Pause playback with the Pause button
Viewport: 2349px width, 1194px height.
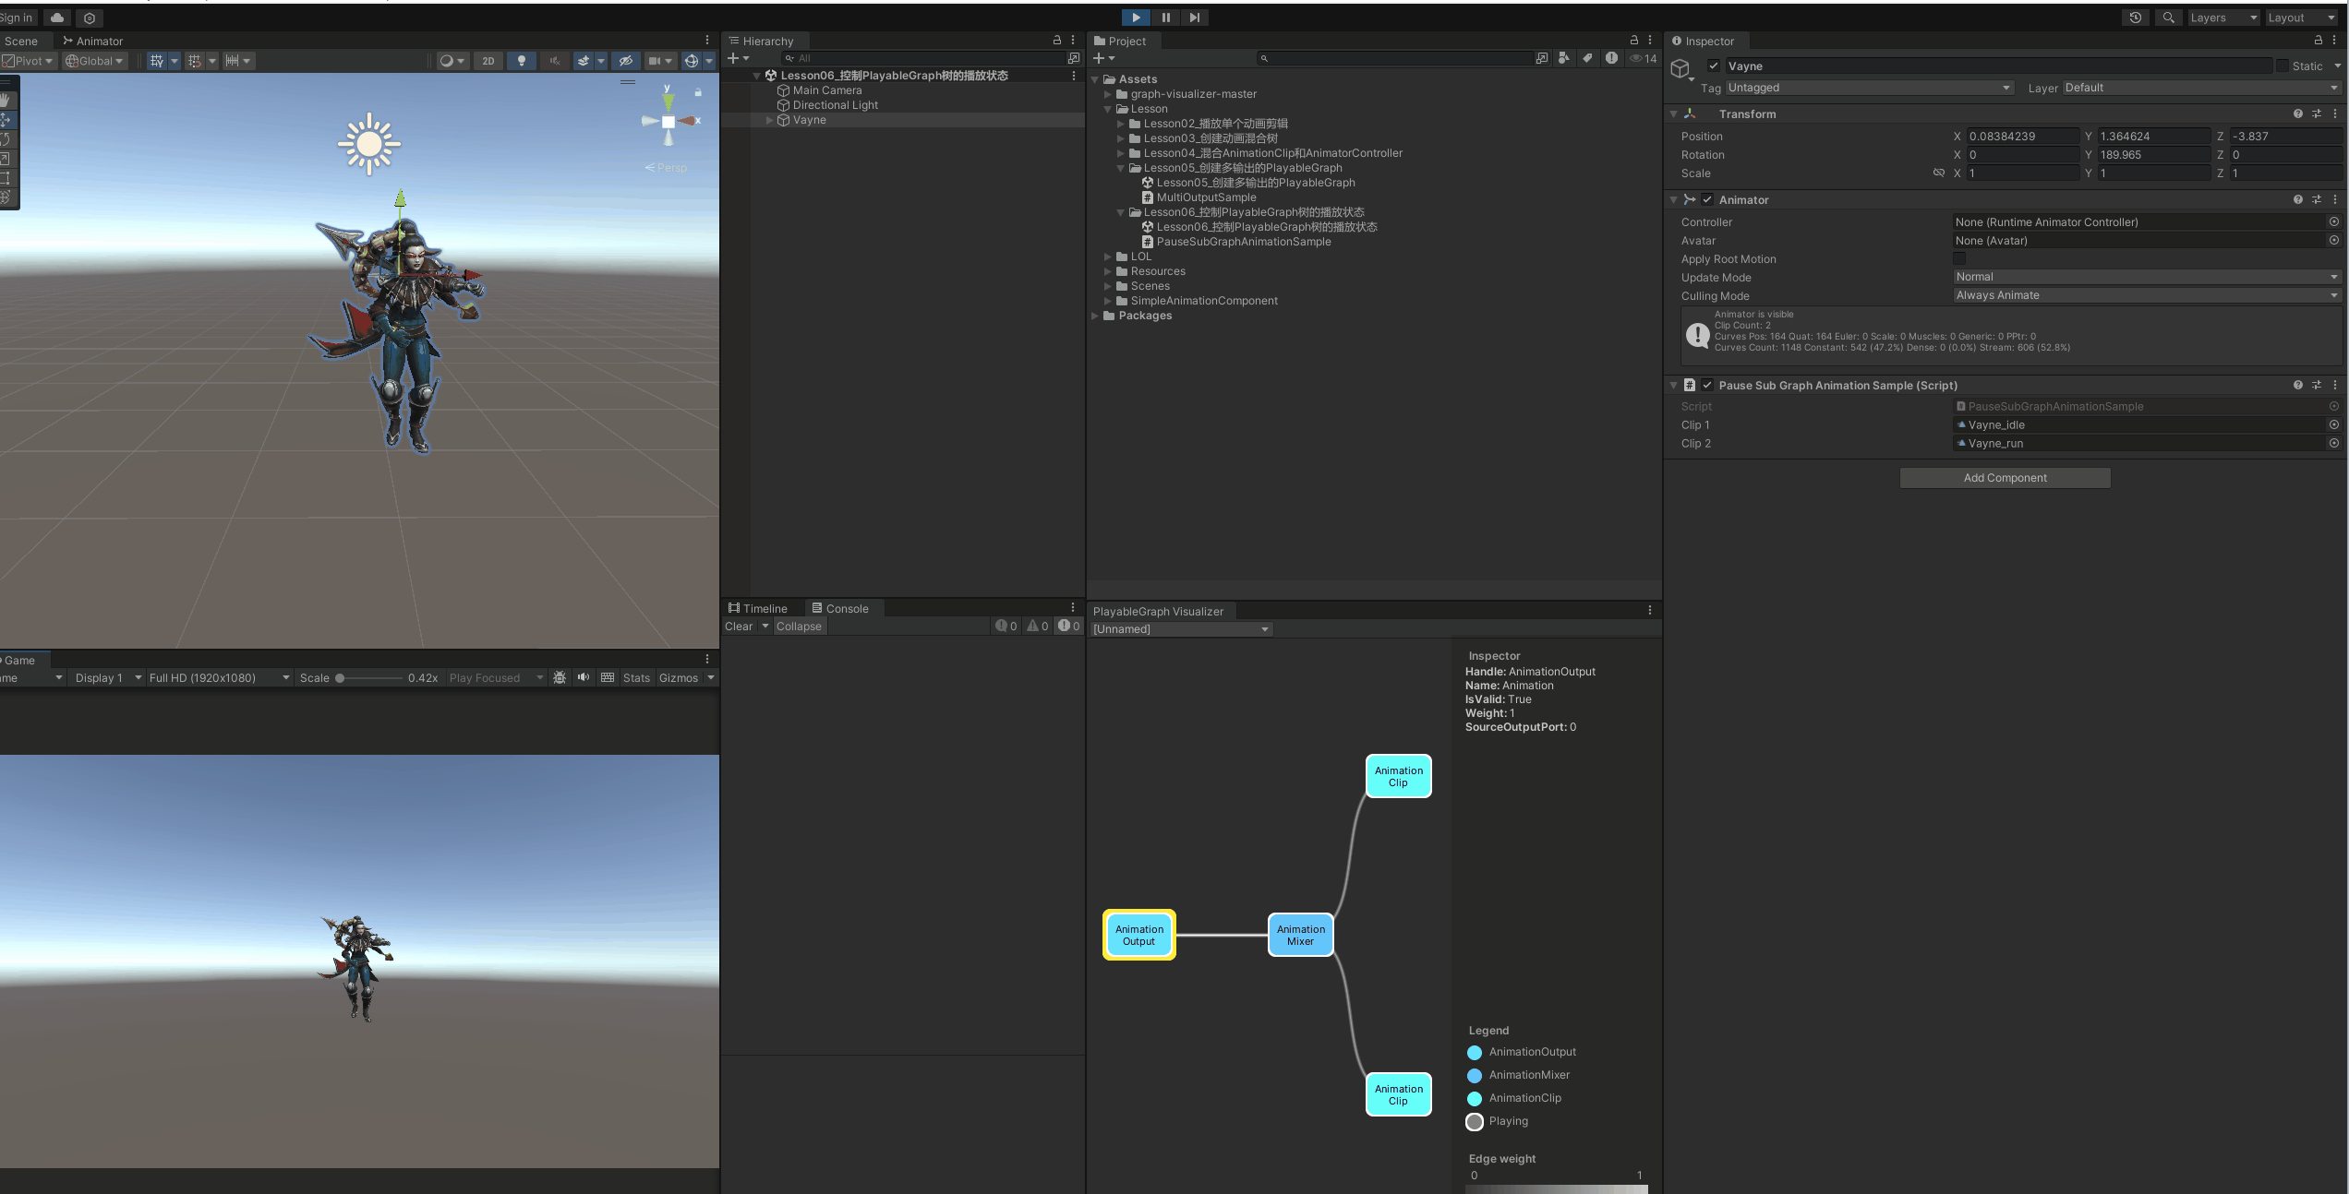tap(1165, 18)
